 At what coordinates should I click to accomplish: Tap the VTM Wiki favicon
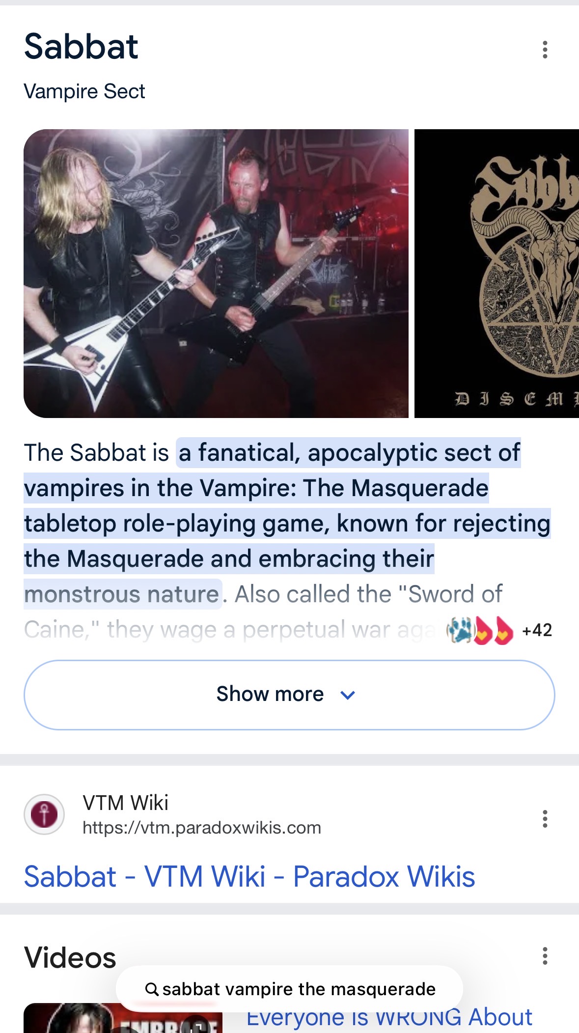click(x=44, y=814)
